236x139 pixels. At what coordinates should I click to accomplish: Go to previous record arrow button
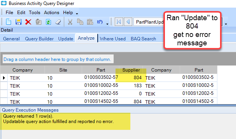(128, 22)
